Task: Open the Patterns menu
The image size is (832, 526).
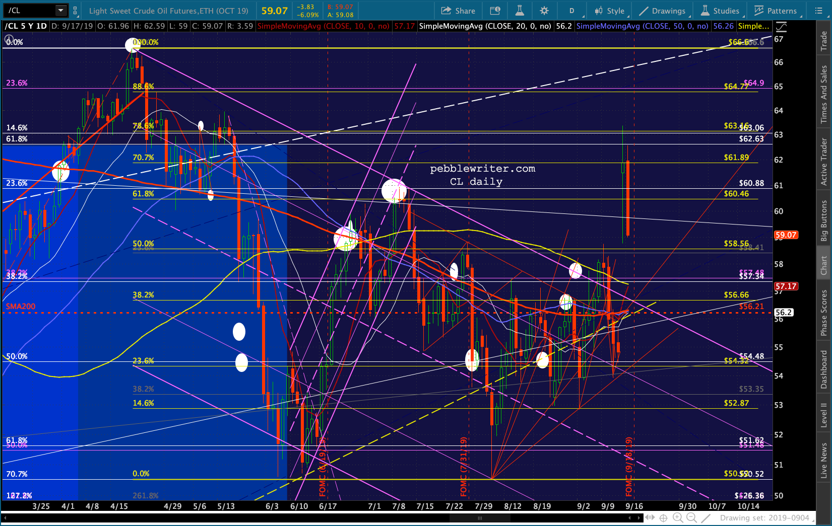Action: 776,11
